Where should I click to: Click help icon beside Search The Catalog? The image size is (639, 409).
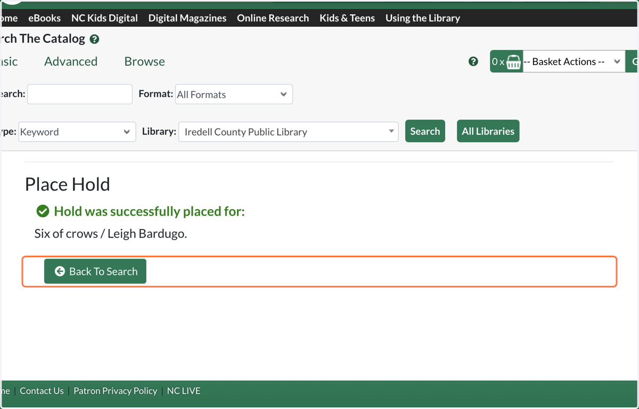94,39
